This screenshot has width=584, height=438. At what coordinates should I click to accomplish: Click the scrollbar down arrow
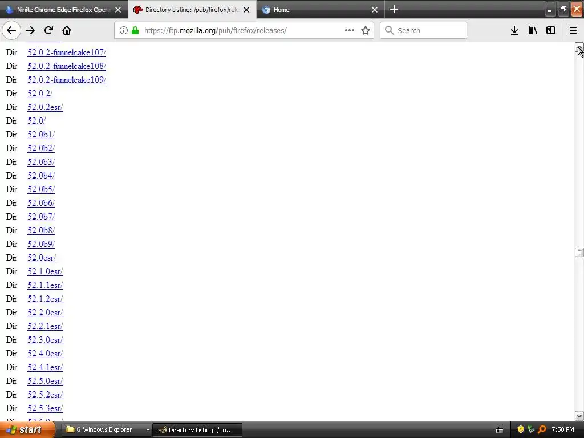pyautogui.click(x=579, y=416)
